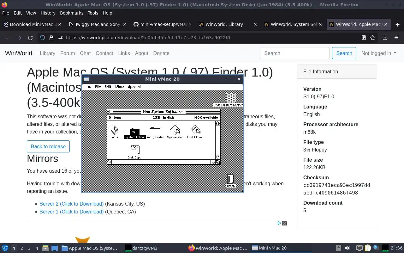Viewport: 404px width, 253px height.
Task: Click the Back to release button
Action: (x=48, y=146)
